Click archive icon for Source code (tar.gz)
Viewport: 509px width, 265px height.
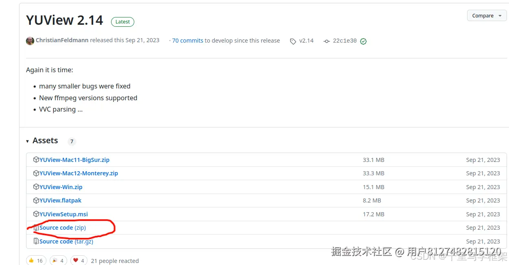(36, 241)
